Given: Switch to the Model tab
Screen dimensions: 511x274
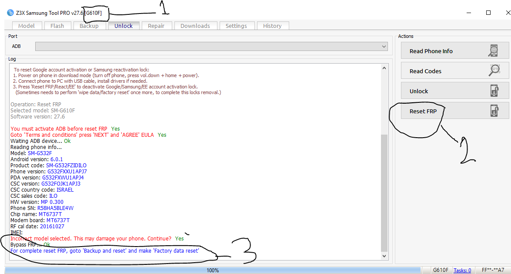Looking at the screenshot, I should 27,26.
